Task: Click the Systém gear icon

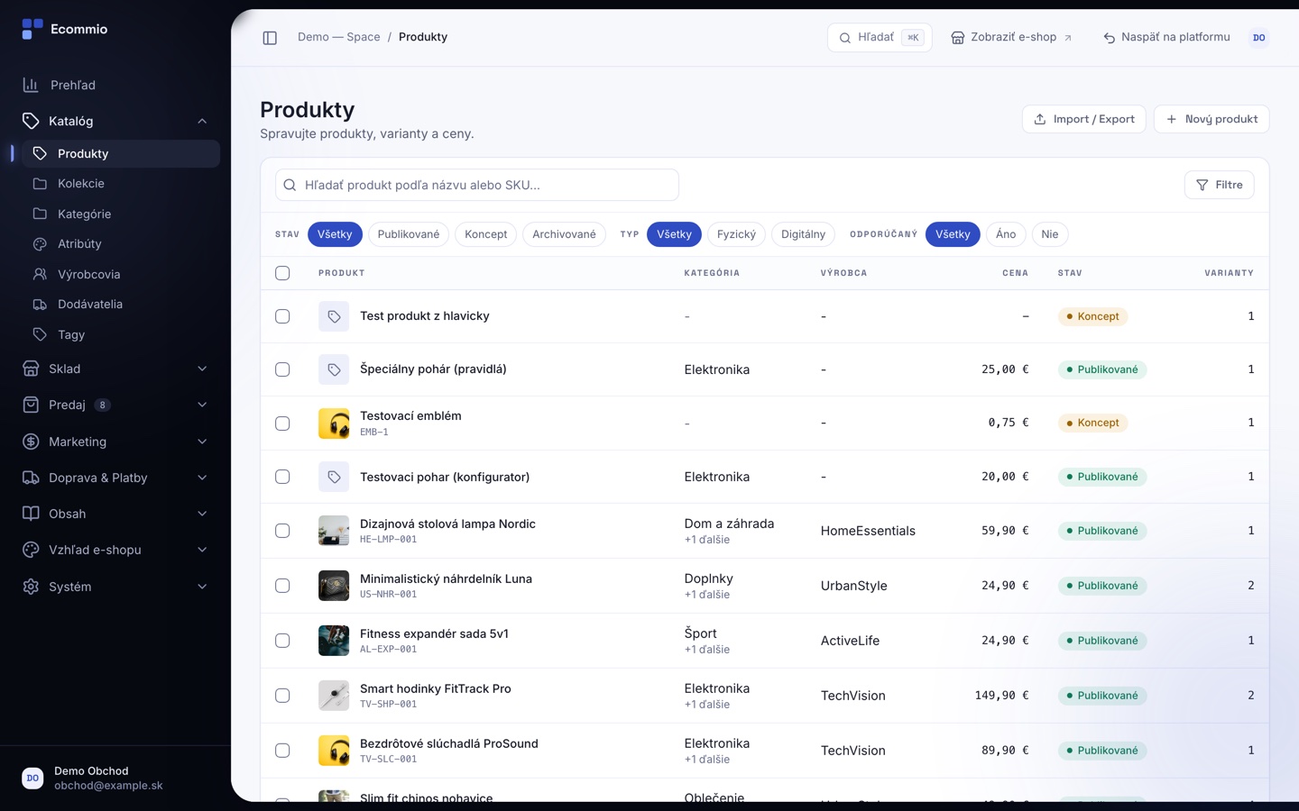Action: tap(31, 587)
